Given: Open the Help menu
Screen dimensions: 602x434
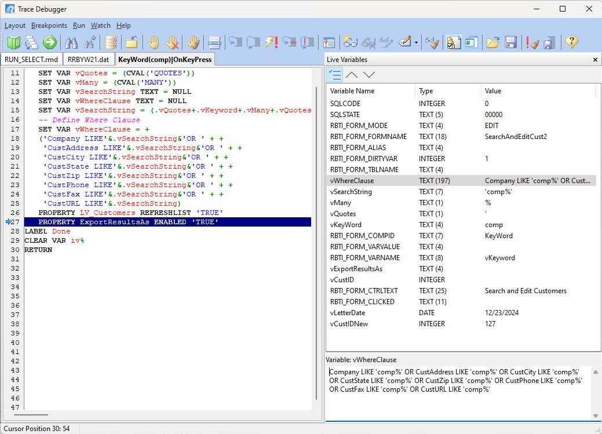Looking at the screenshot, I should [123, 25].
